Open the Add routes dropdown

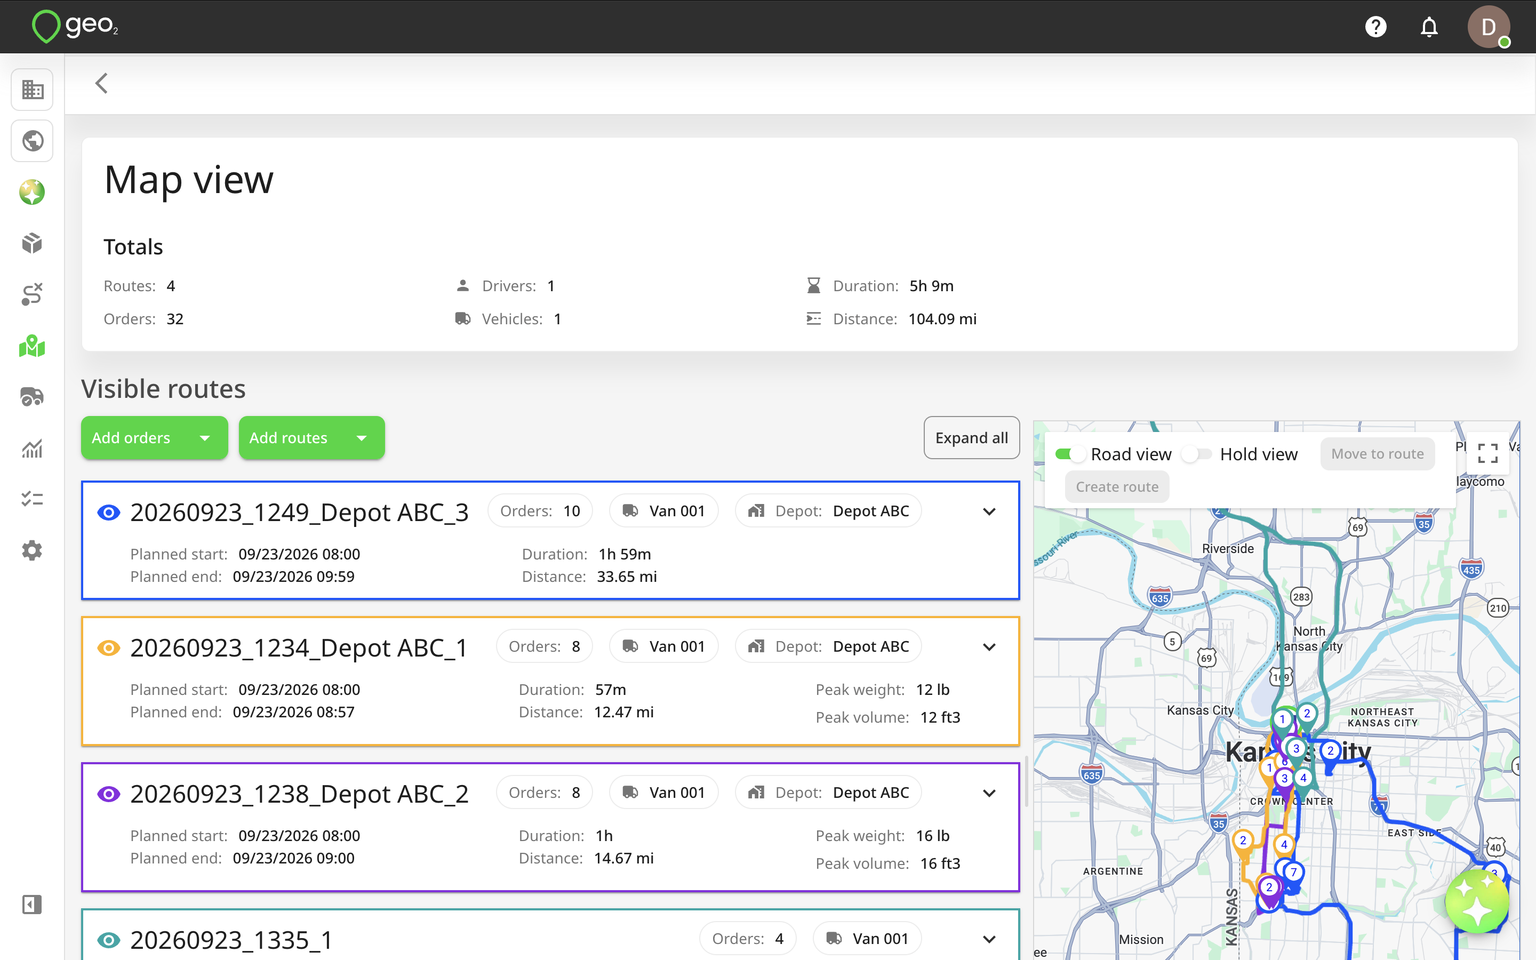[362, 438]
